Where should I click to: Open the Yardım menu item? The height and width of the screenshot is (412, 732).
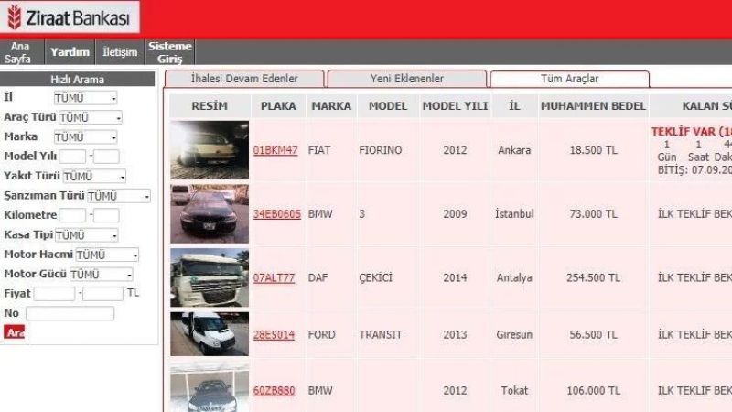pyautogui.click(x=70, y=52)
